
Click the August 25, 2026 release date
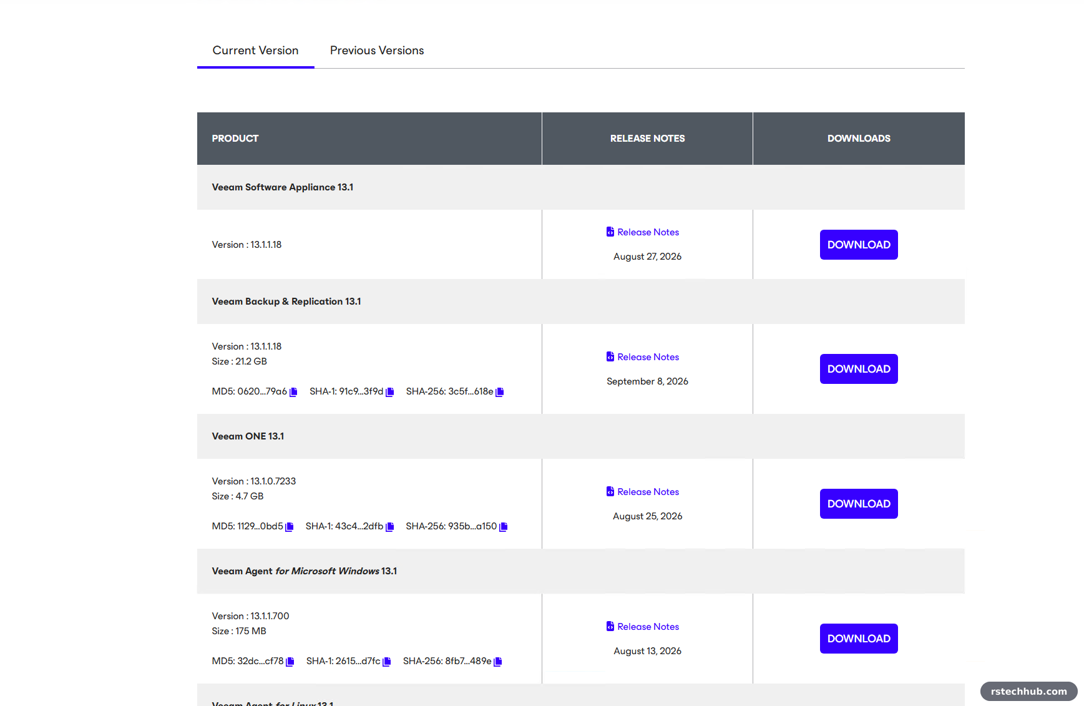648,516
